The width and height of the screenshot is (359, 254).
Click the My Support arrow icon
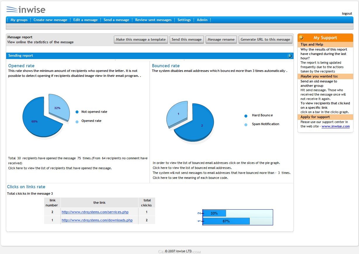point(301,37)
